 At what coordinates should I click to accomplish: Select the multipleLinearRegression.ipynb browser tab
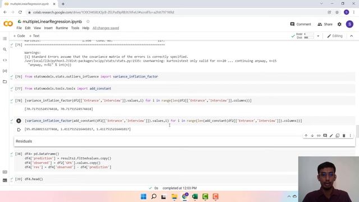[30, 4]
